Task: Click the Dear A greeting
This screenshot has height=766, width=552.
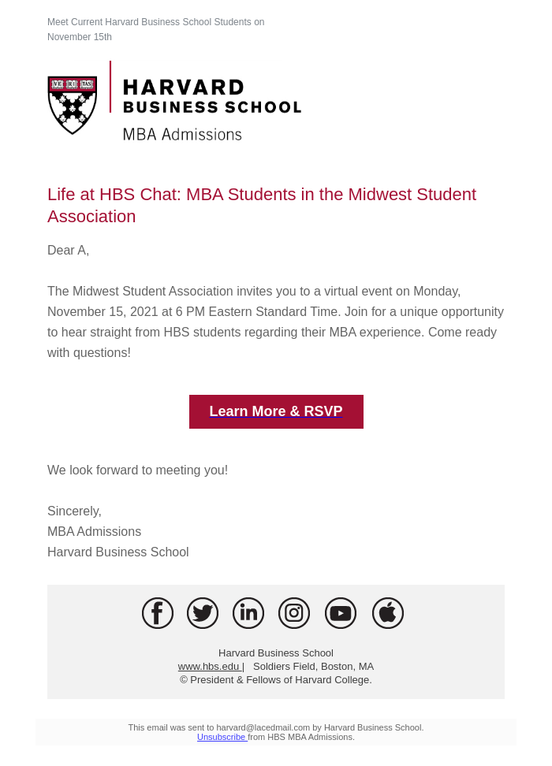Action: click(69, 251)
